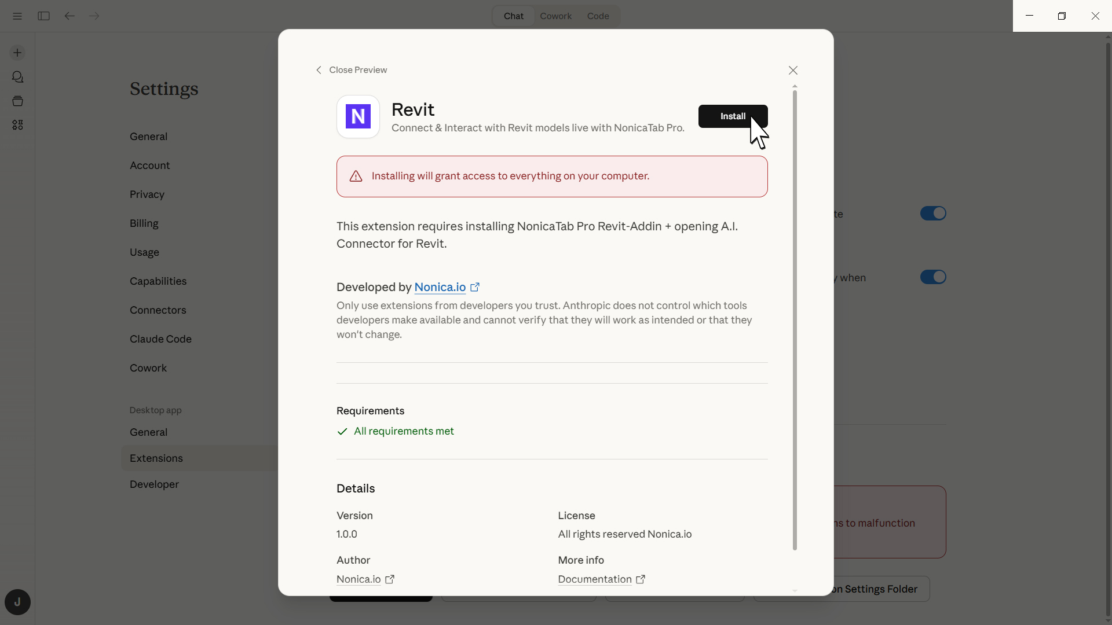Click the back navigation arrow
The height and width of the screenshot is (625, 1112).
[69, 16]
